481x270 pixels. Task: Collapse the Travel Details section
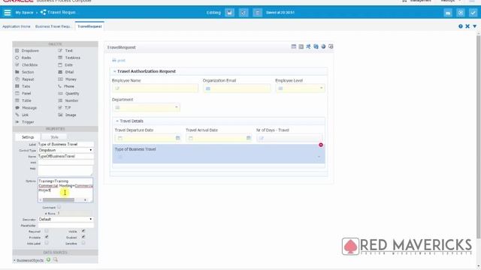tap(117, 121)
